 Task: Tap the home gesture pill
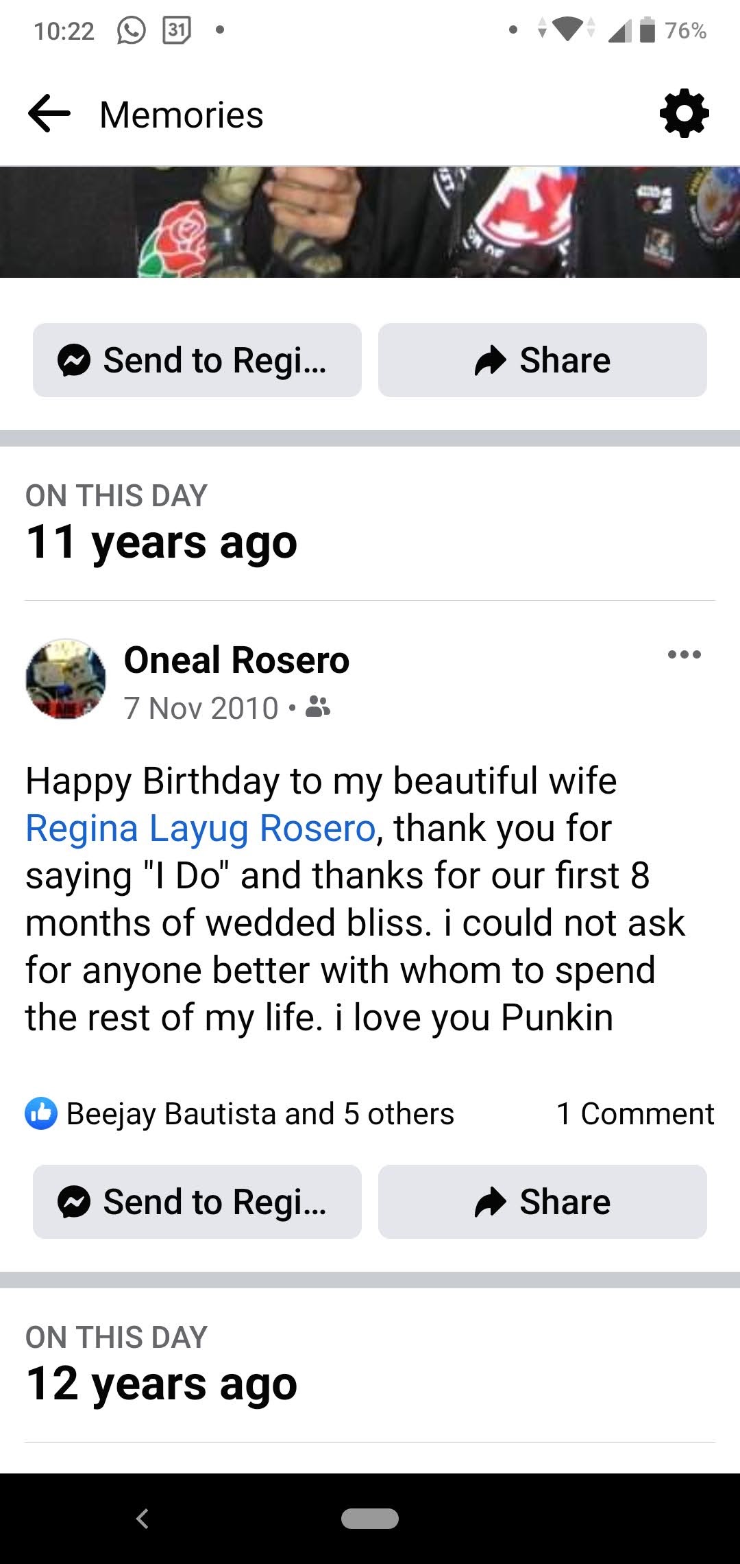tap(370, 1519)
